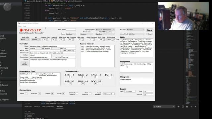Enable the AD checkbox next to Setting Year
This screenshot has height=119, width=212.
(x=115, y=40)
